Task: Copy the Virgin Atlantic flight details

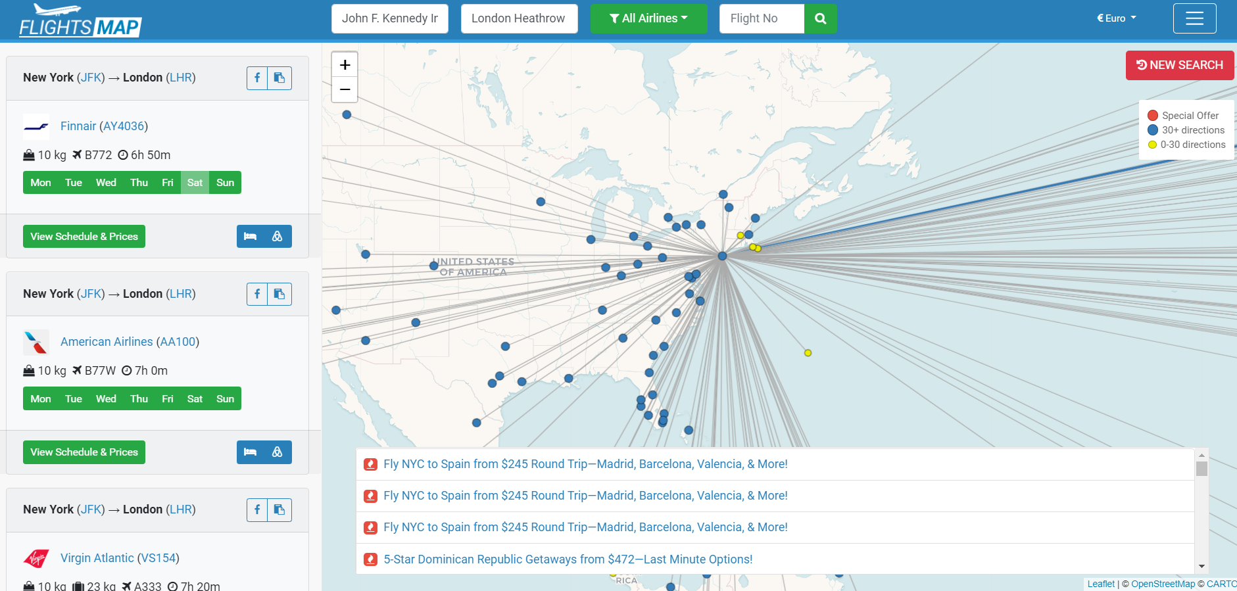Action: pyautogui.click(x=279, y=509)
